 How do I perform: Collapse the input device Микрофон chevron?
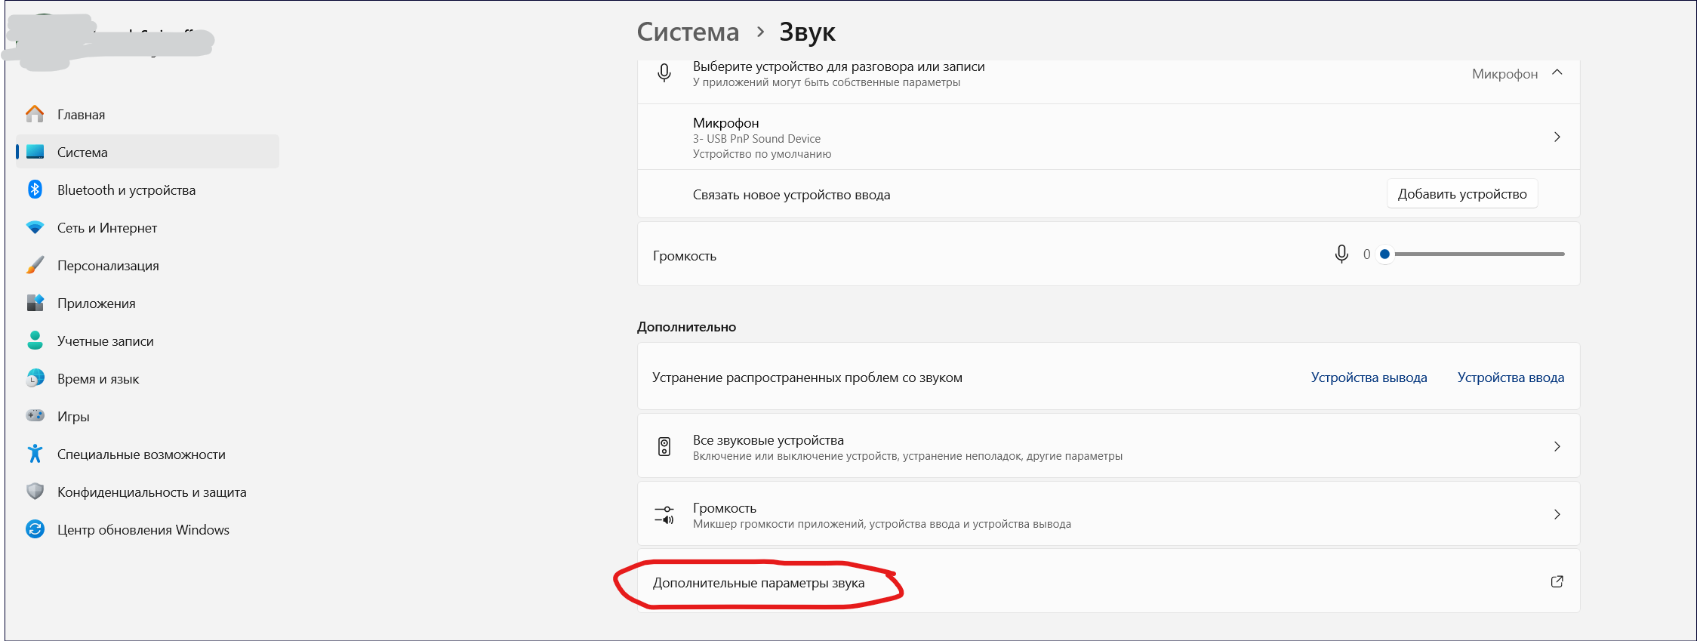click(x=1557, y=72)
